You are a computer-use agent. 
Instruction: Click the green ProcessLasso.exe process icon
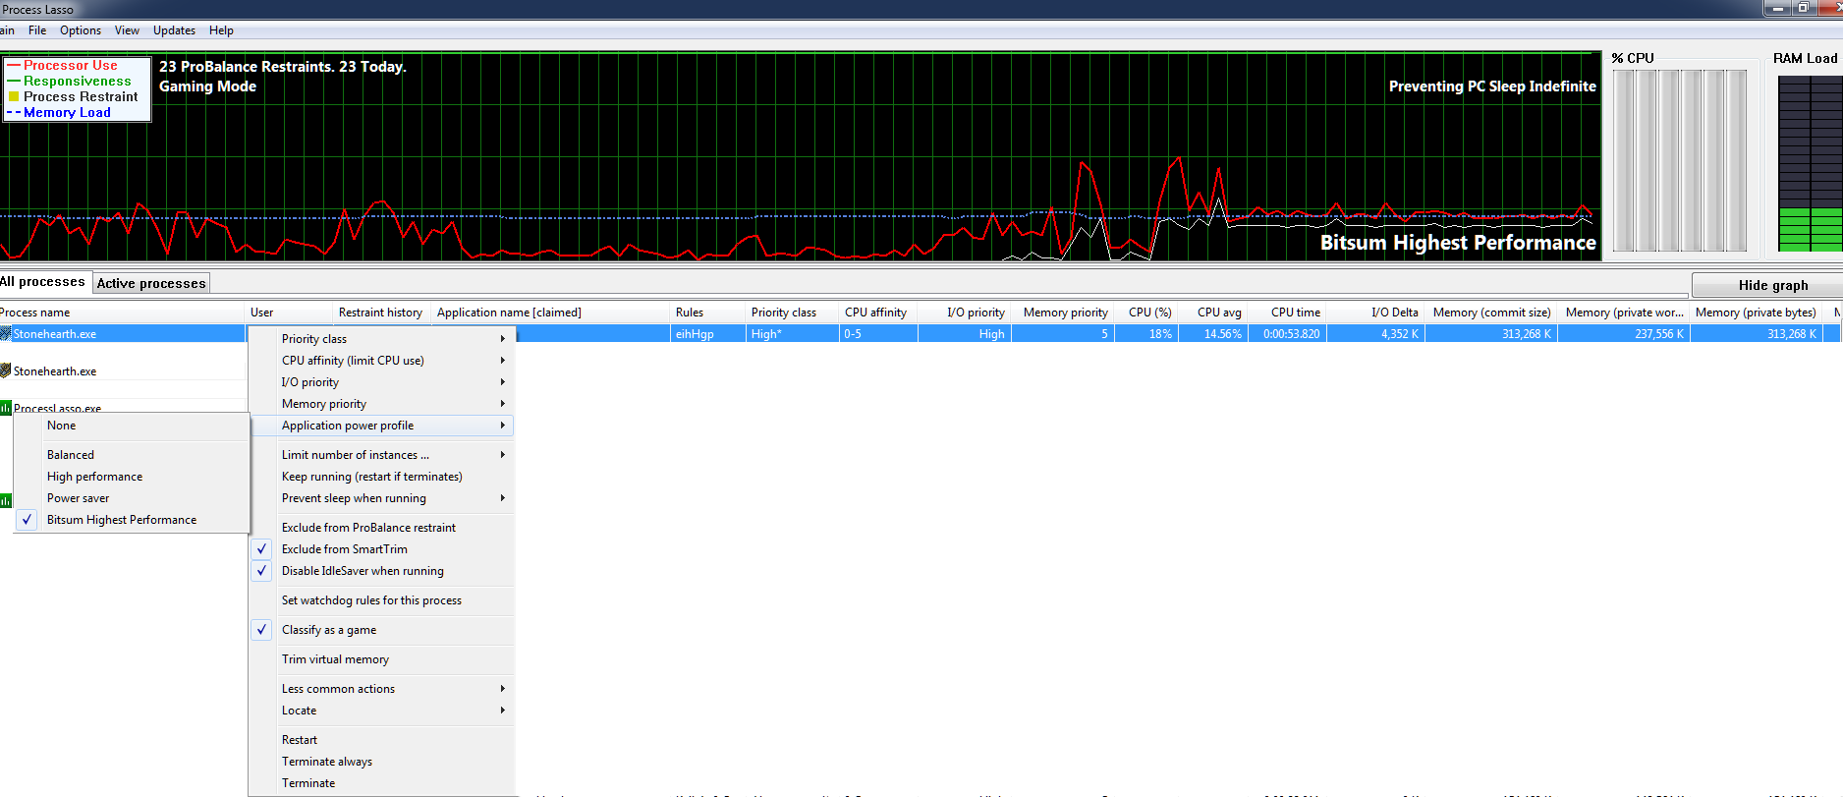coord(5,408)
